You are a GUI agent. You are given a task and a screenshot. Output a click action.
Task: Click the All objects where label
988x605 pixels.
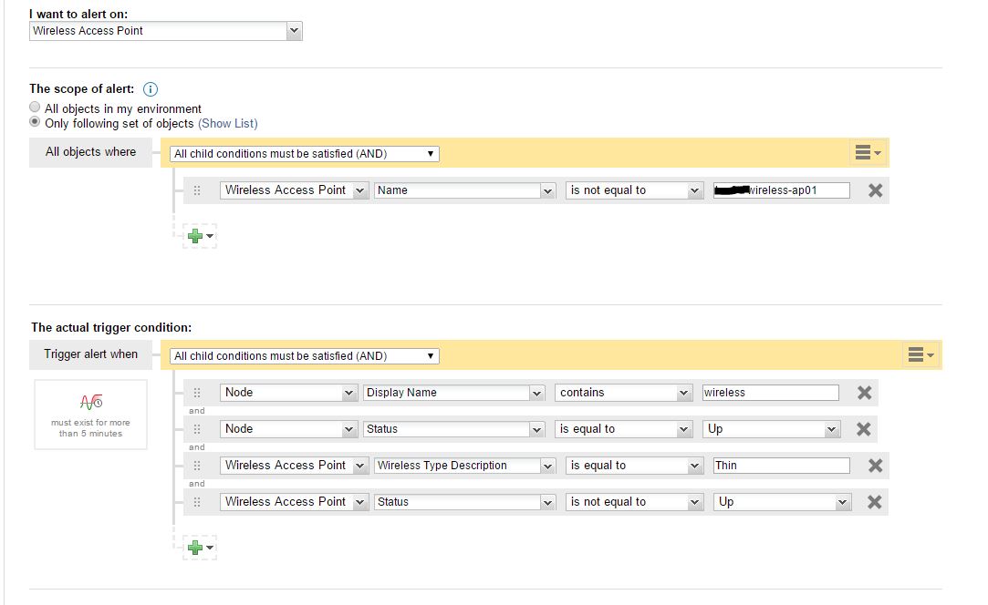point(90,152)
